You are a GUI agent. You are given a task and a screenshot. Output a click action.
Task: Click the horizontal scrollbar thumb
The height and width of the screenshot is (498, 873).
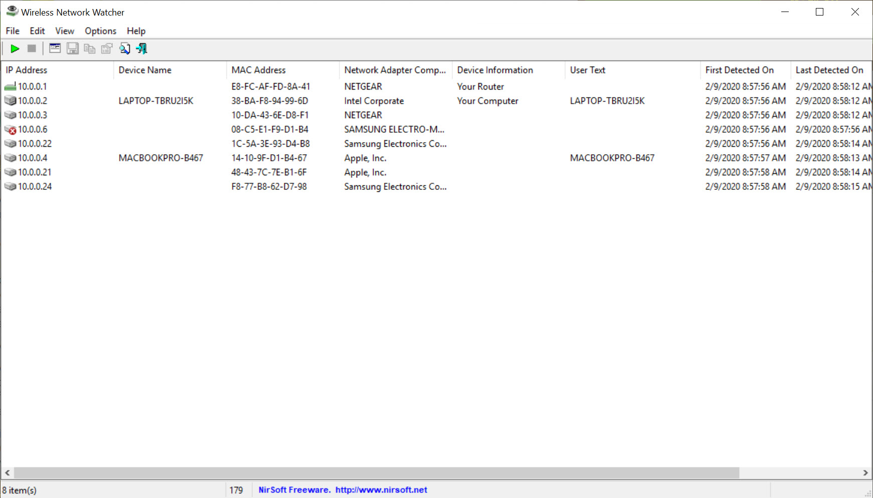click(376, 473)
